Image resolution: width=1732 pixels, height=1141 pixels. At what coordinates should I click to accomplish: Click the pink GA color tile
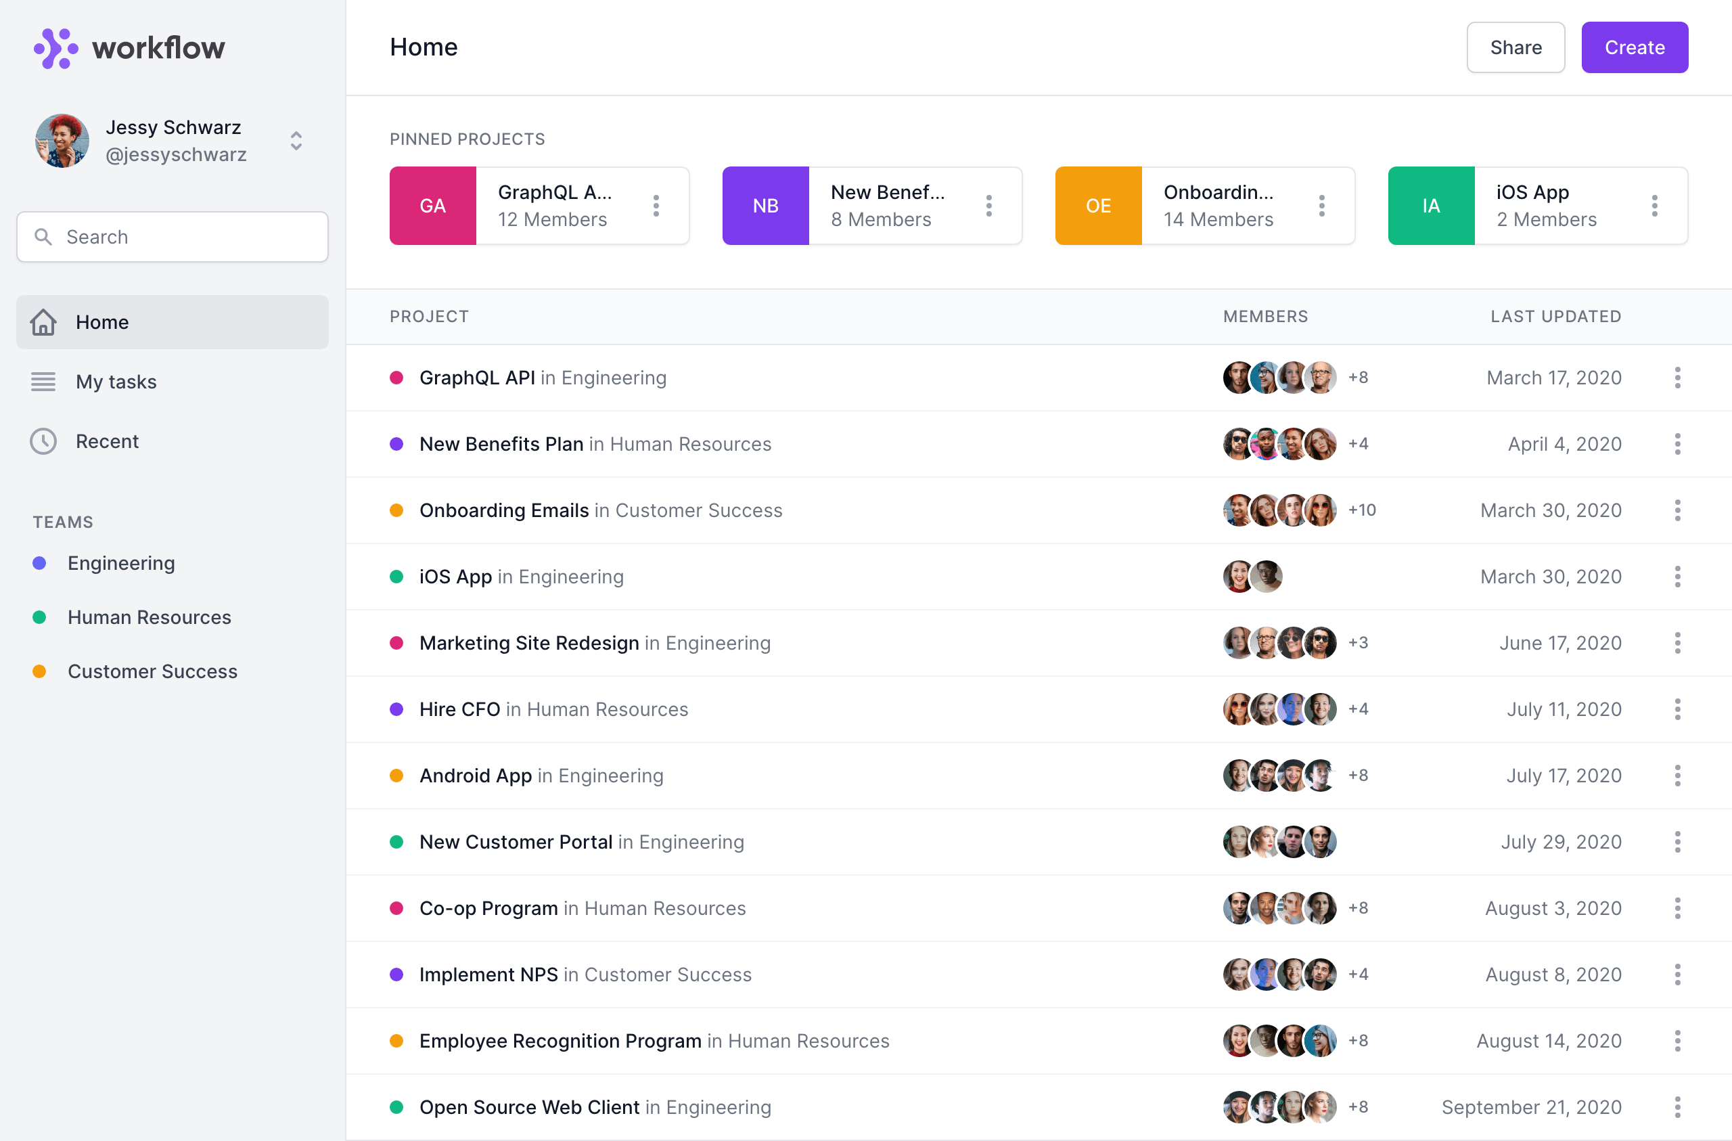[x=432, y=206]
